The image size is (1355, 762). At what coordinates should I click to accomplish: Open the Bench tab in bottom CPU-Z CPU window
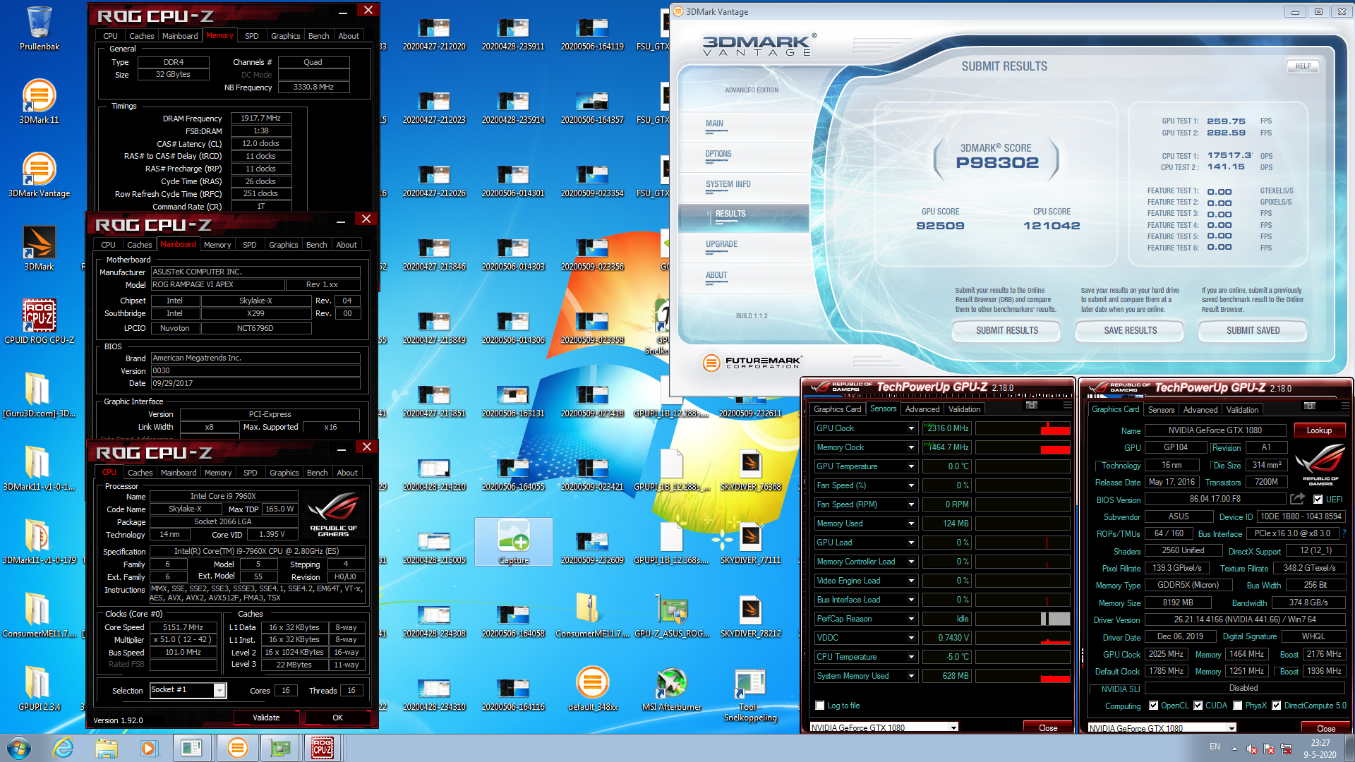coord(318,473)
